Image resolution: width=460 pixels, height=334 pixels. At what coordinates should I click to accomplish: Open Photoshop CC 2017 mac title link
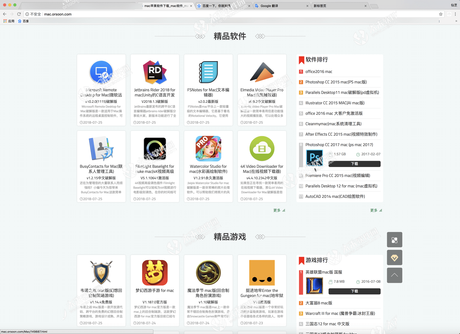[x=339, y=145]
